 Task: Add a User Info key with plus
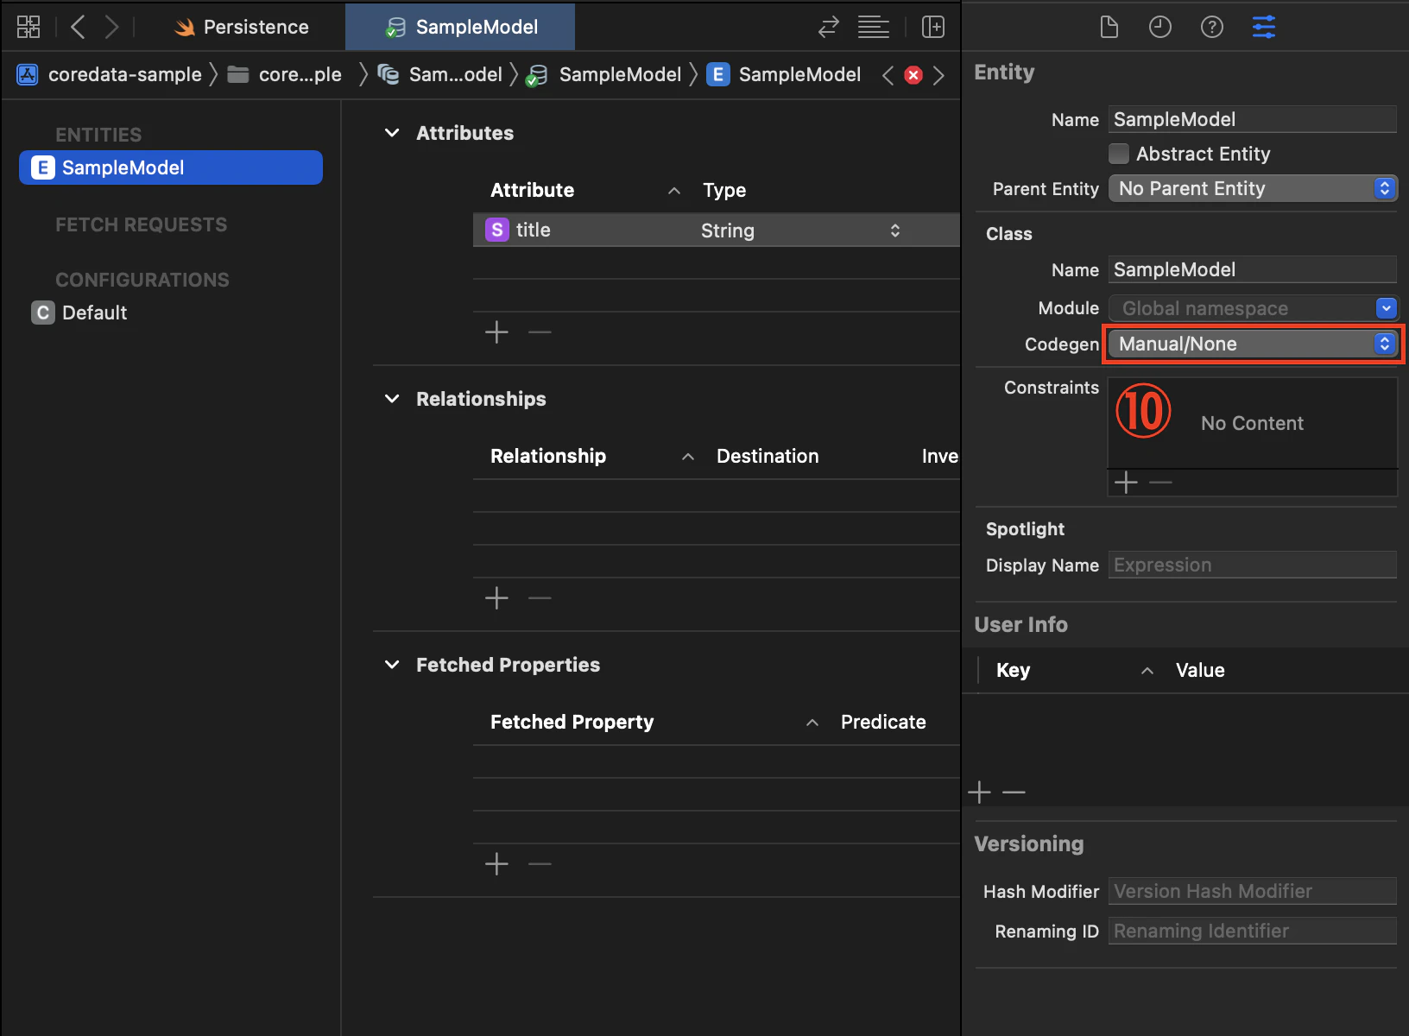pyautogui.click(x=979, y=792)
